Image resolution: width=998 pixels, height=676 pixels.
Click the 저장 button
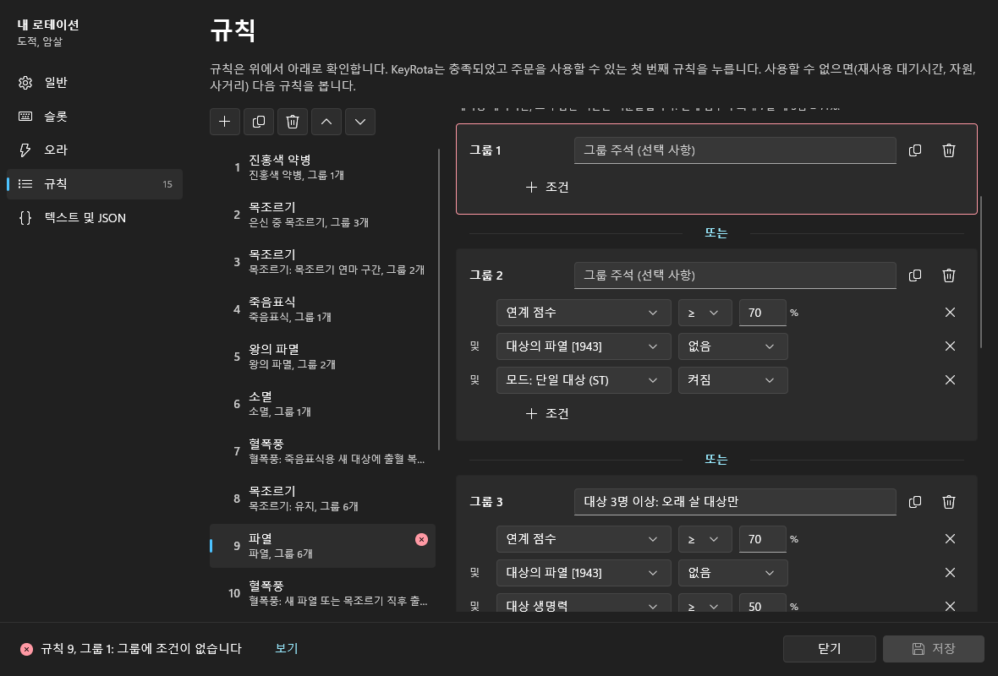(x=933, y=649)
